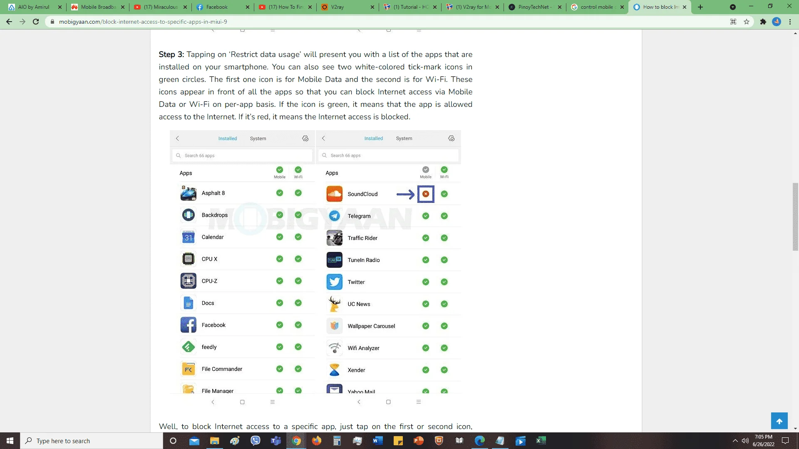Toggle Wi-Fi access for Twitter
This screenshot has width=799, height=449.
pyautogui.click(x=444, y=282)
